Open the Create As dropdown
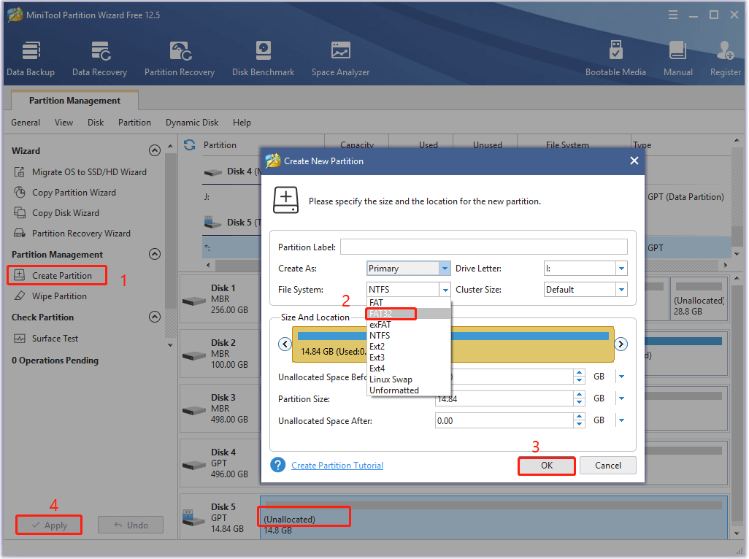This screenshot has height=559, width=749. (x=445, y=269)
